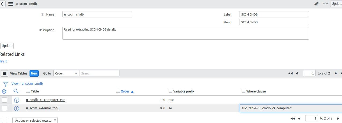The height and width of the screenshot is (123, 342).
Task: Open the Try It related link
Action: point(3,61)
